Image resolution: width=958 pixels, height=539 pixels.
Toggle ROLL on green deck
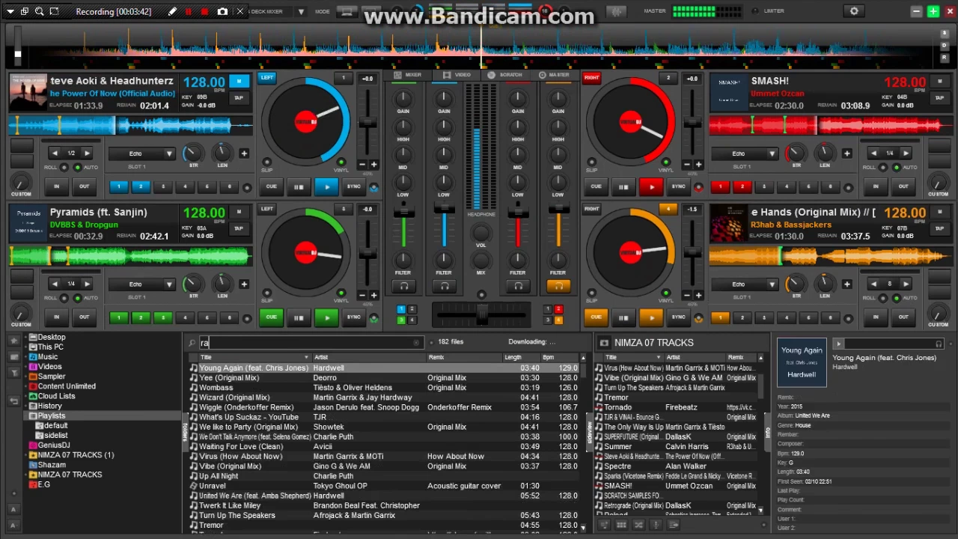(63, 298)
